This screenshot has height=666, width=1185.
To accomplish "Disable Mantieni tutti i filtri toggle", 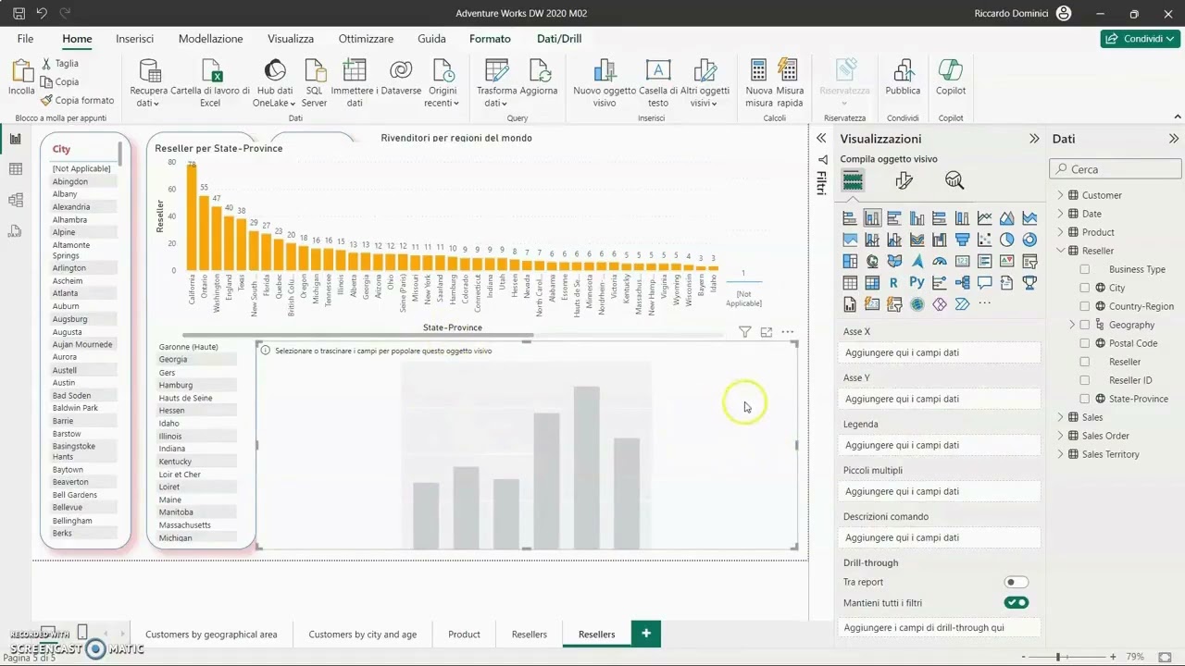I will (1016, 602).
